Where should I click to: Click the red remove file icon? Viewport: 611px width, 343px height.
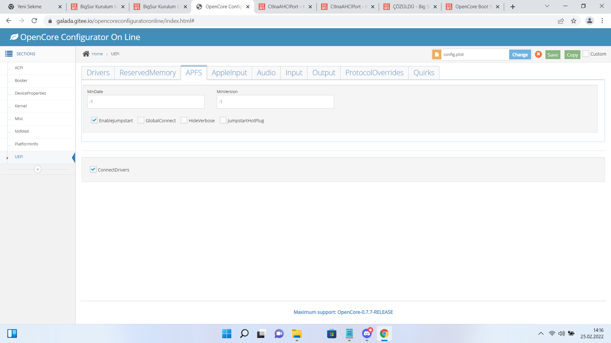click(x=538, y=54)
